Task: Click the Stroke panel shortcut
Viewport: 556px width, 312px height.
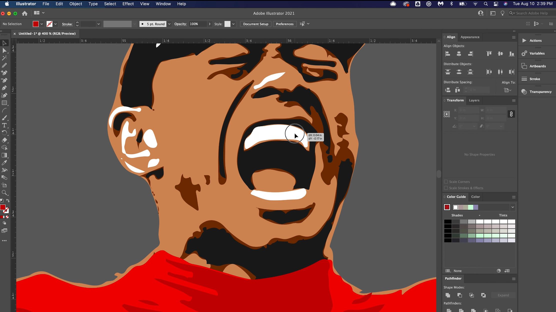Action: (x=534, y=79)
